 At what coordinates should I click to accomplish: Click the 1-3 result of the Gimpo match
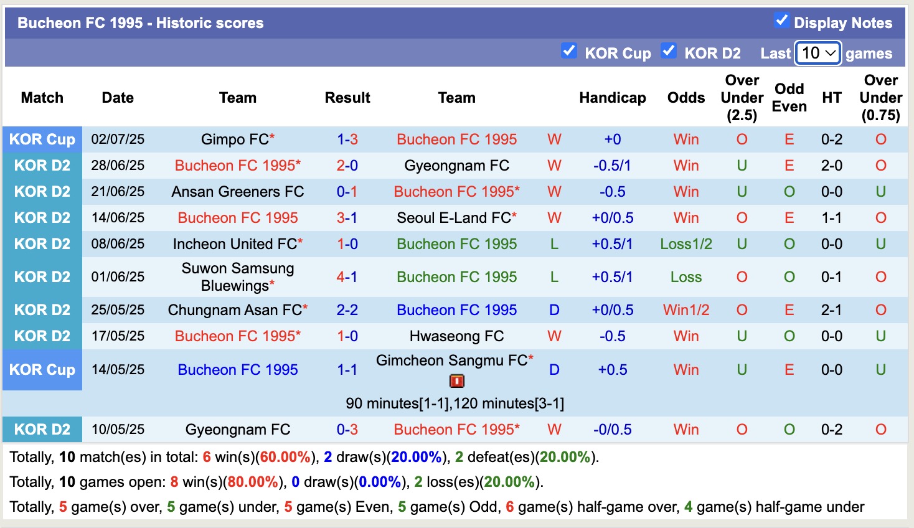(x=347, y=139)
